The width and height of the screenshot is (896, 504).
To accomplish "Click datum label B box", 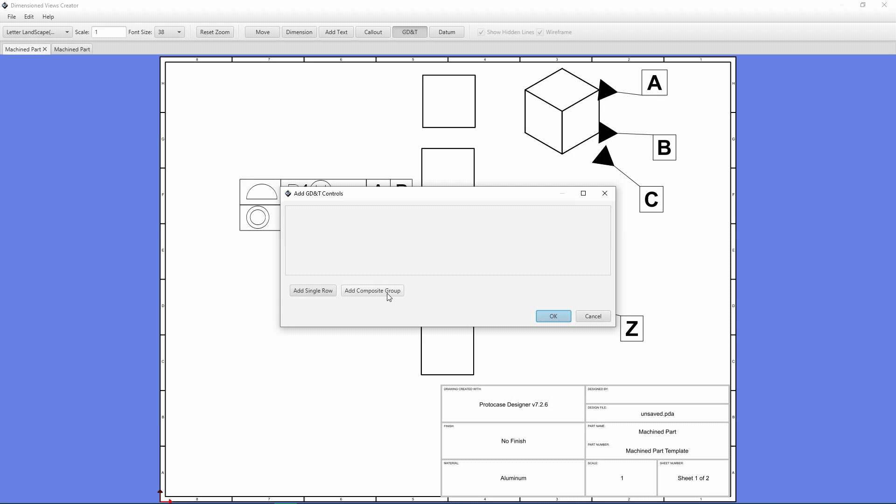I will [664, 147].
